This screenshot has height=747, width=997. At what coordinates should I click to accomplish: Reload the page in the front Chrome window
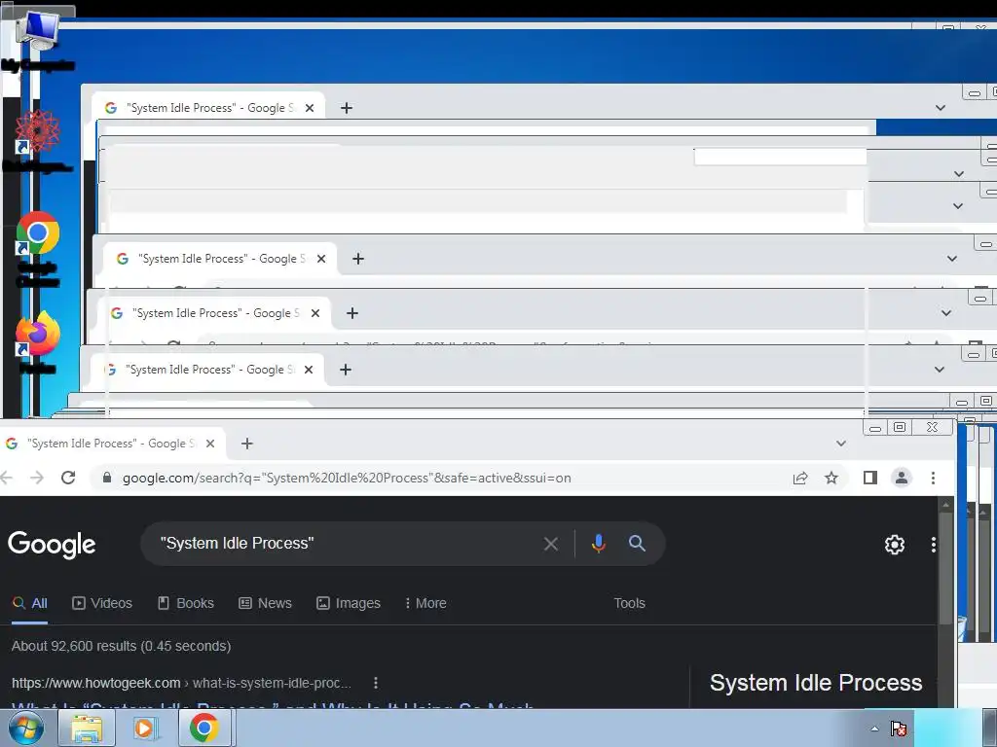69,478
